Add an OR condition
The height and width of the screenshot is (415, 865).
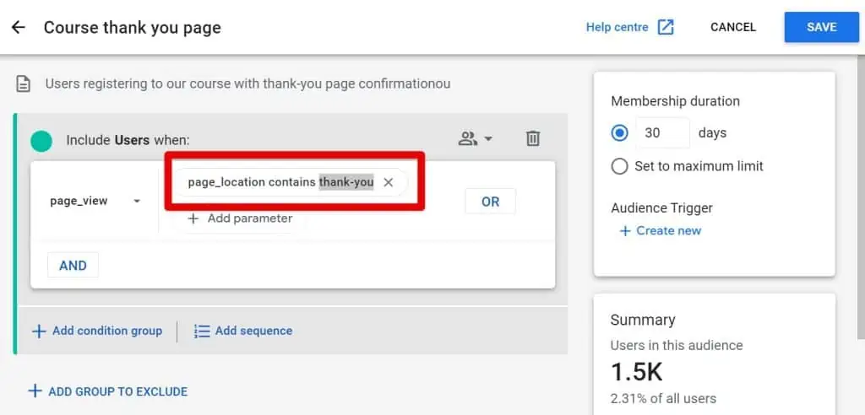tap(490, 202)
